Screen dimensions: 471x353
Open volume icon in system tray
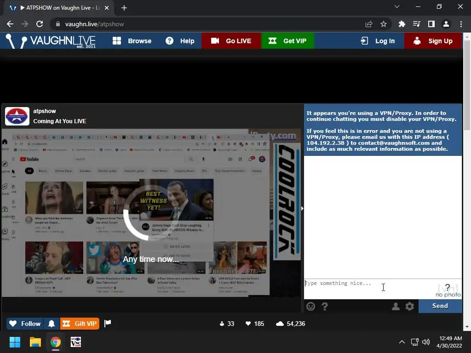[x=425, y=342]
